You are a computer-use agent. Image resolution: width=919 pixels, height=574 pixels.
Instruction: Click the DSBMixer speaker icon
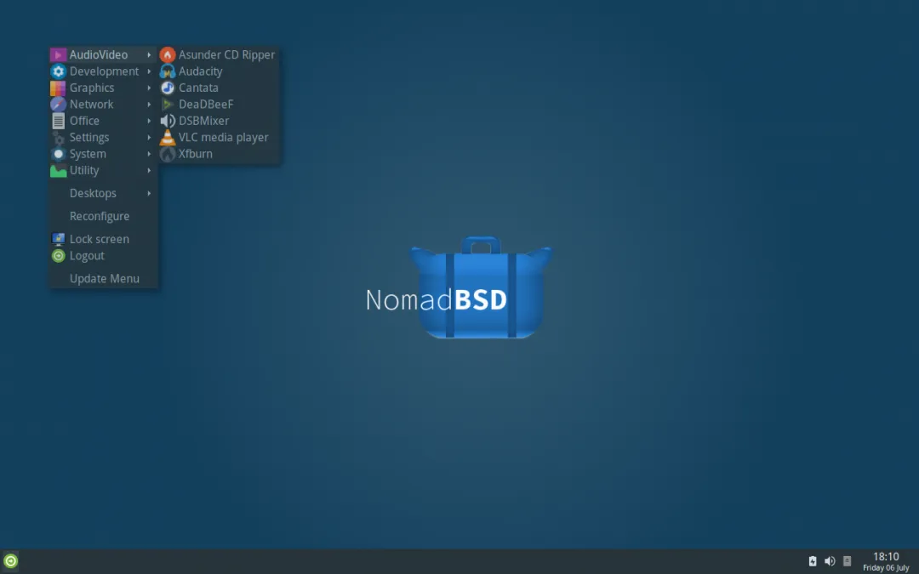pyautogui.click(x=168, y=121)
